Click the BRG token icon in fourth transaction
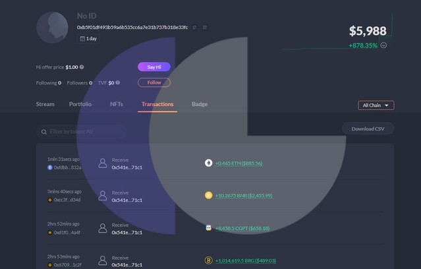Viewport: 421px width, 269px height. click(209, 260)
